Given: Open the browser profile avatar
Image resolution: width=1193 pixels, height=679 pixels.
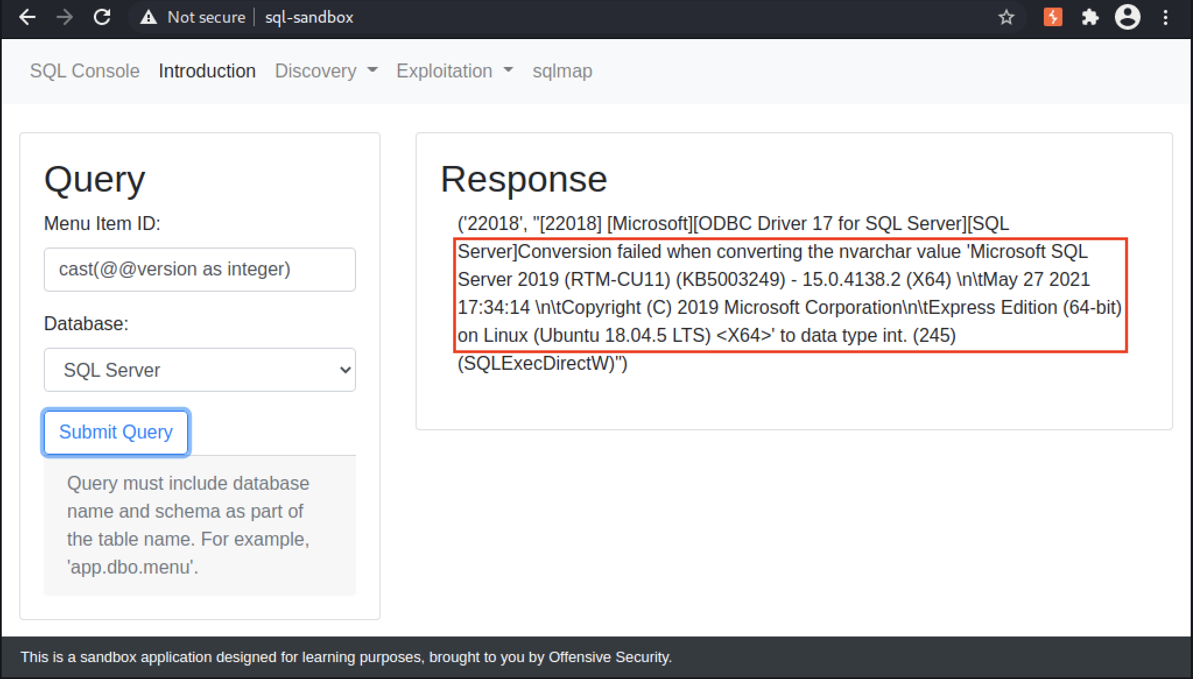Looking at the screenshot, I should [x=1127, y=17].
